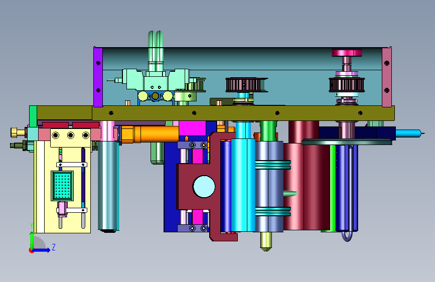Select the twin green tubes at the top
This screenshot has height=282, width=435.
click(156, 51)
